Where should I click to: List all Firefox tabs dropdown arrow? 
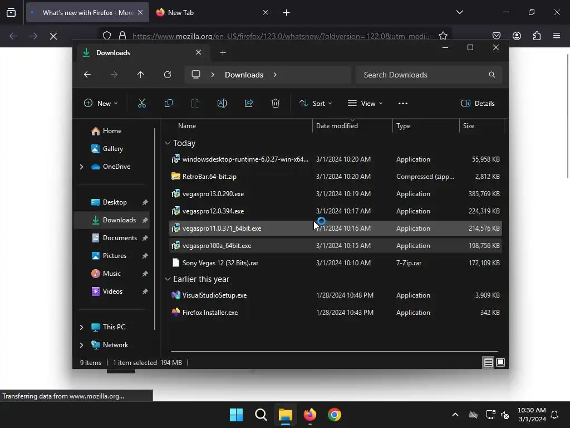coord(459,12)
